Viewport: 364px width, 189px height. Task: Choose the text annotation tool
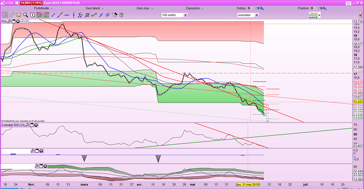click(x=32, y=15)
